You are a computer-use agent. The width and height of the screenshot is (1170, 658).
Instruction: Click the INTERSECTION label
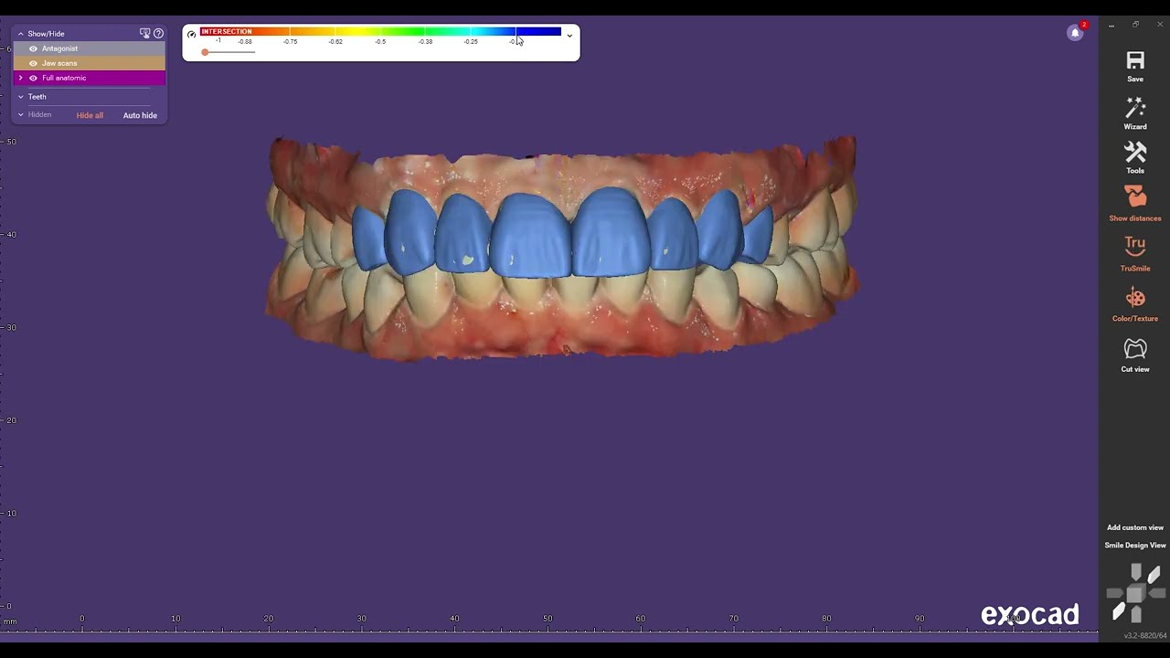click(226, 32)
